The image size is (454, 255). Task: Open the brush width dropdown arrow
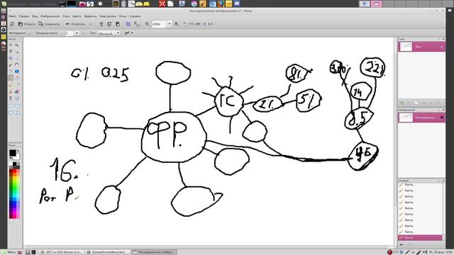pyautogui.click(x=77, y=33)
